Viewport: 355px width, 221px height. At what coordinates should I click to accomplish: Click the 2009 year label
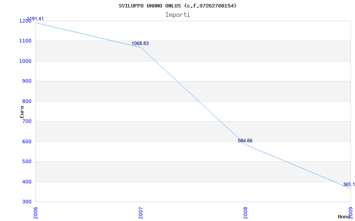click(351, 212)
